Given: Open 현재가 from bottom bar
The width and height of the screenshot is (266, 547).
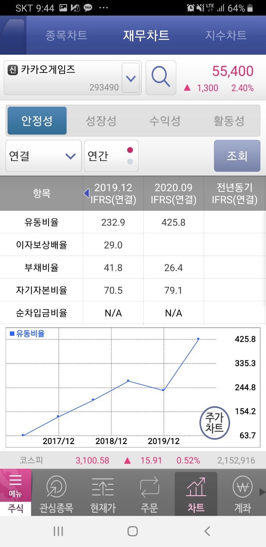Looking at the screenshot, I should point(103,494).
